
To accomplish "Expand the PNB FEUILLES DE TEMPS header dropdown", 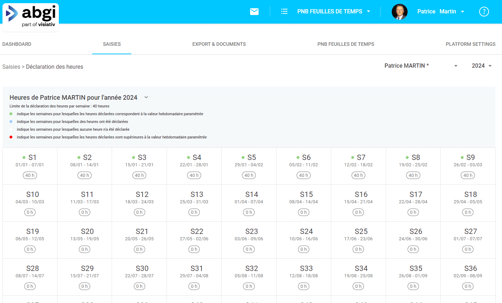I will click(334, 12).
